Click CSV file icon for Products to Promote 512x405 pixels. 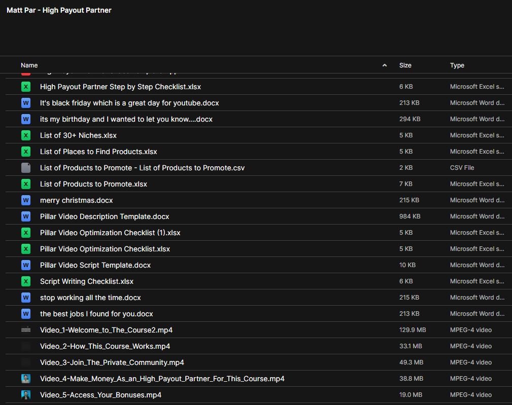point(26,168)
